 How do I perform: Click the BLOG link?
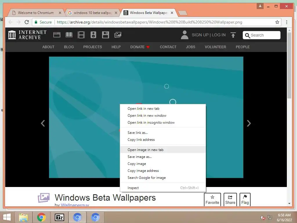[x=69, y=47]
